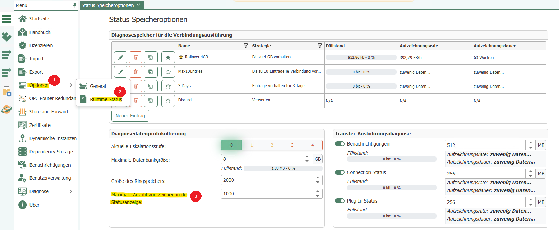Screen dimensions: 559x230
Task: Expand the Optionen submenu chevron
Action: (71, 85)
